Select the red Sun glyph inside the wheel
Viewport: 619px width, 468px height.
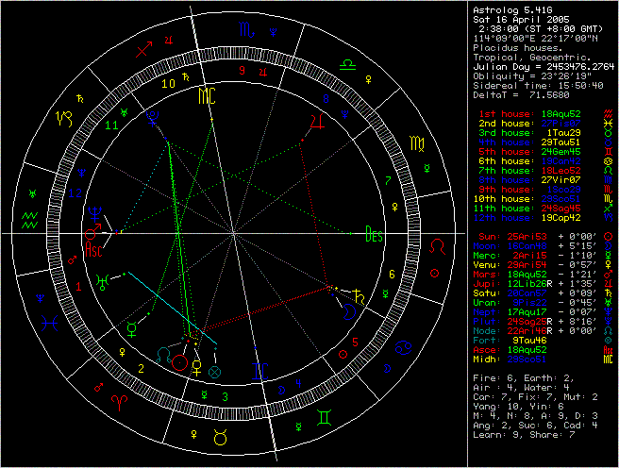click(179, 362)
